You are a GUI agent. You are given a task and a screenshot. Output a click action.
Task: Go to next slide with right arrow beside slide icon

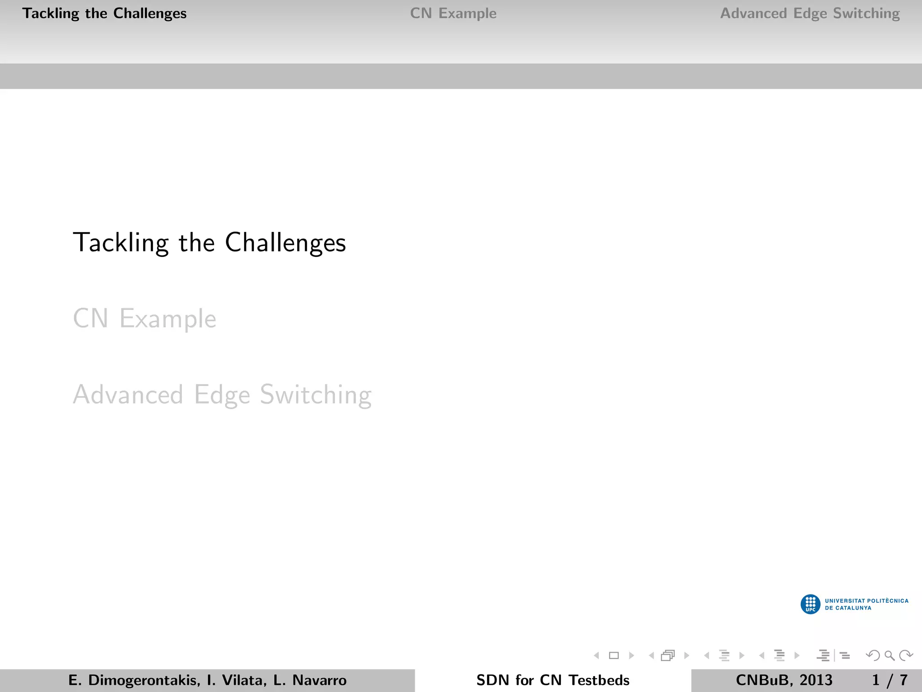pos(632,656)
